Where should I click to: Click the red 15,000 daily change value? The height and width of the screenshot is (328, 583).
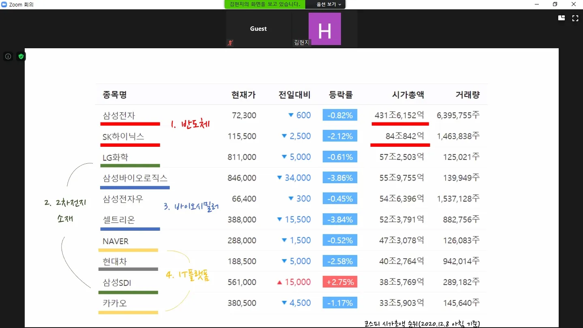point(298,282)
